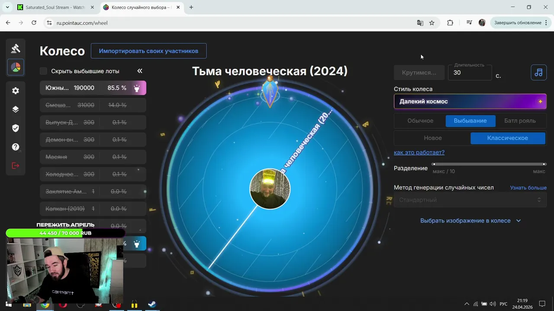Switch to Классическое elimination variant
The height and width of the screenshot is (311, 554).
[x=508, y=138]
